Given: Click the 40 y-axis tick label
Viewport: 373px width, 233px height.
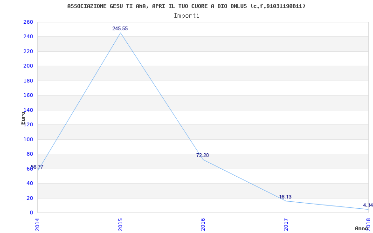Looking at the screenshot, I should coord(29,183).
